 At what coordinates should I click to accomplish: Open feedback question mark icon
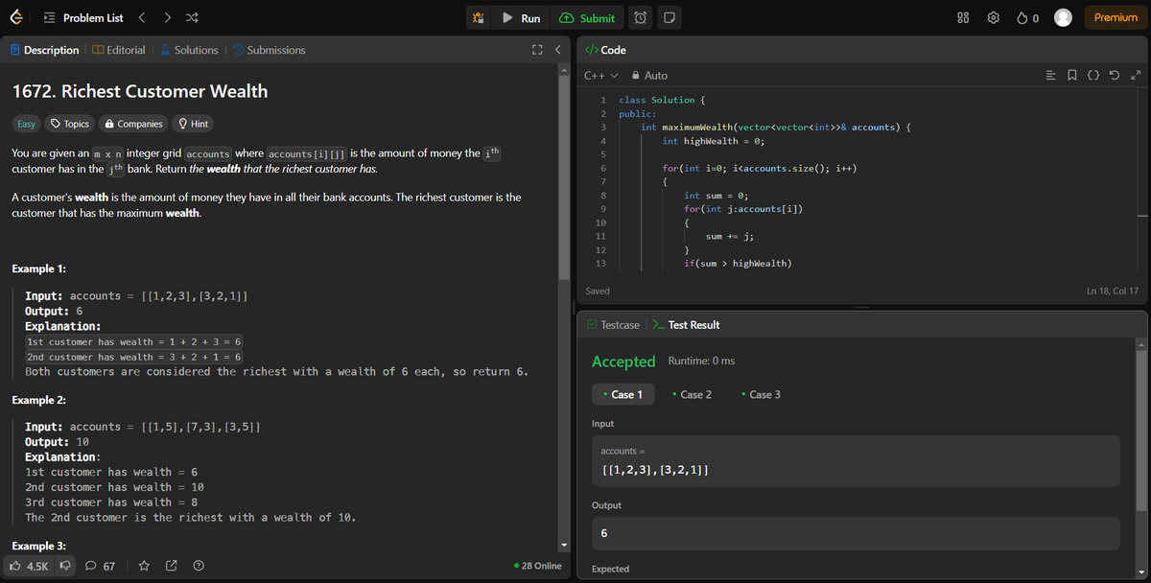[x=199, y=566]
